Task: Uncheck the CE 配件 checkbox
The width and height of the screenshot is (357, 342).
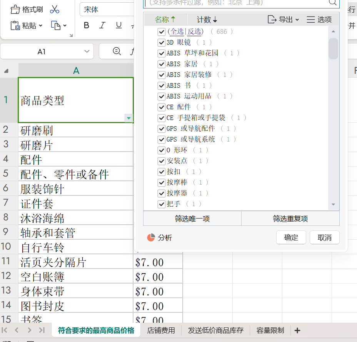Action: [162, 107]
